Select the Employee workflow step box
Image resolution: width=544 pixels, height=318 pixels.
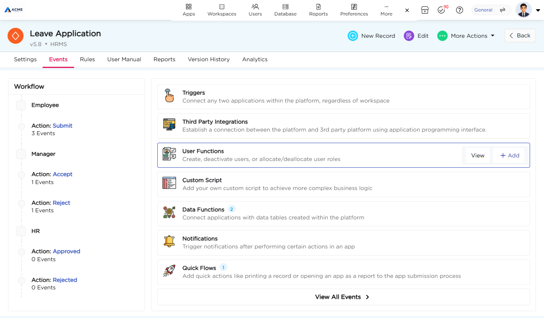(21, 105)
